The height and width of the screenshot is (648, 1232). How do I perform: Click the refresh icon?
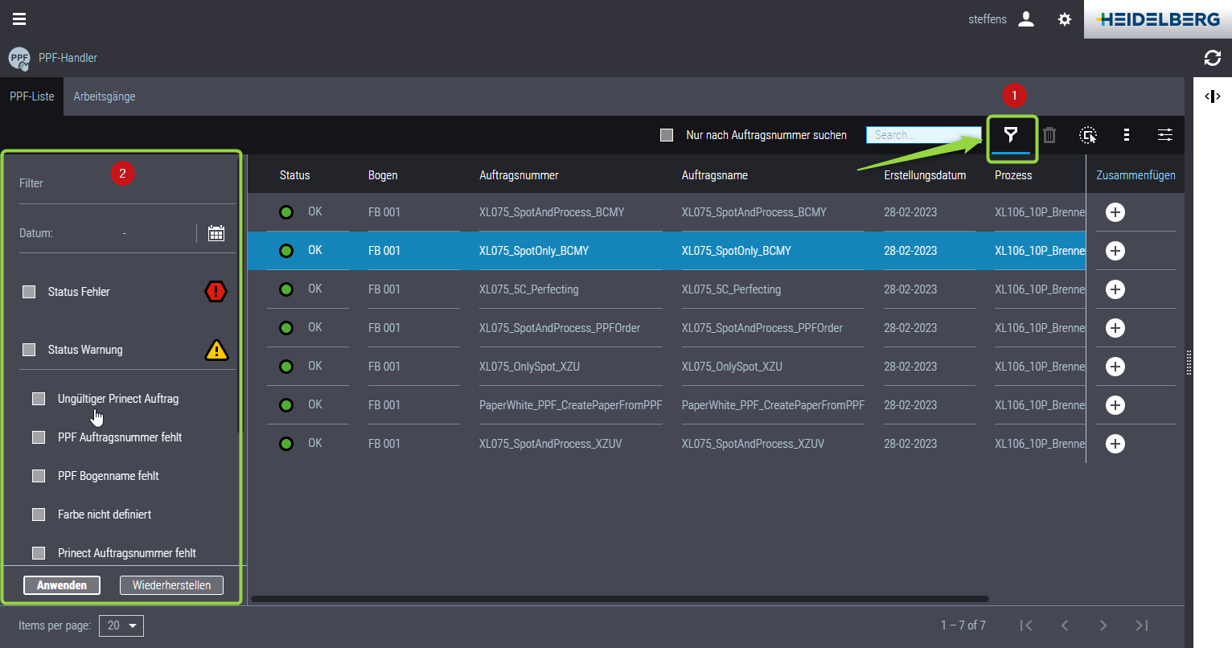click(1212, 58)
